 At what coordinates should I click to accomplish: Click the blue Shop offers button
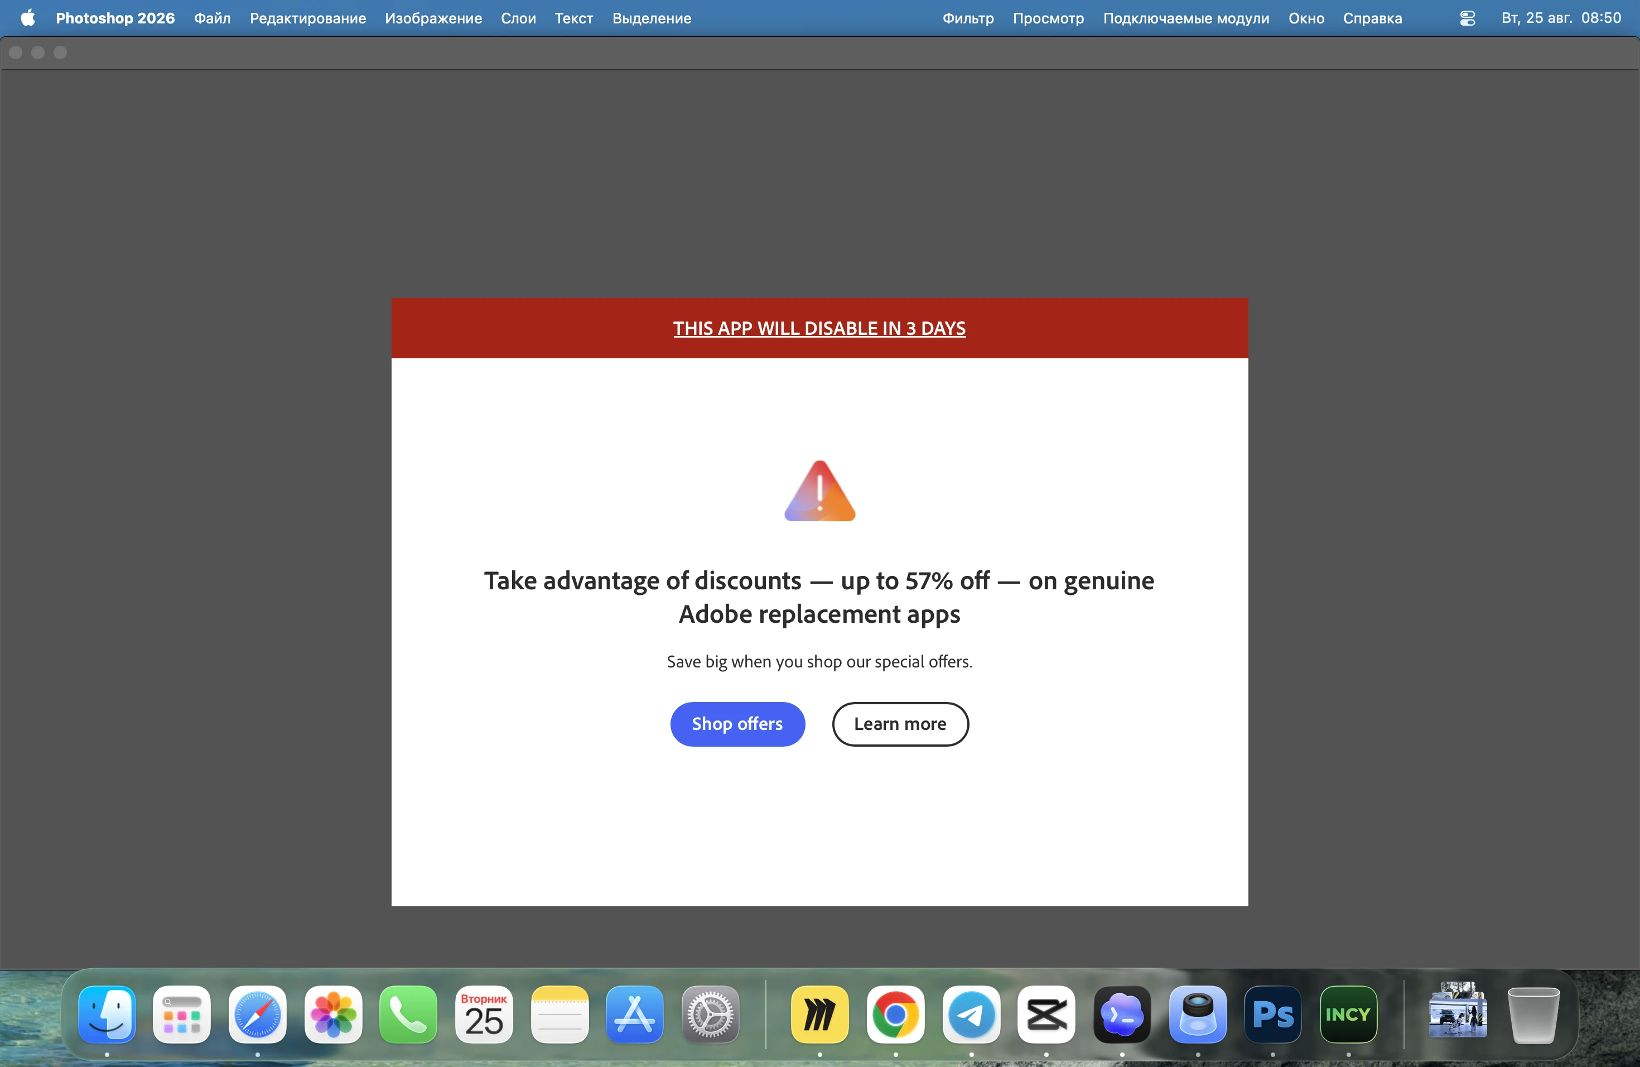[x=737, y=724]
